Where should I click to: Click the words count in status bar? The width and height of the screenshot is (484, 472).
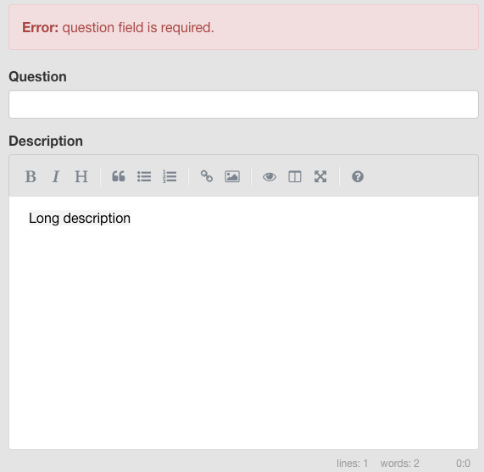pos(400,463)
